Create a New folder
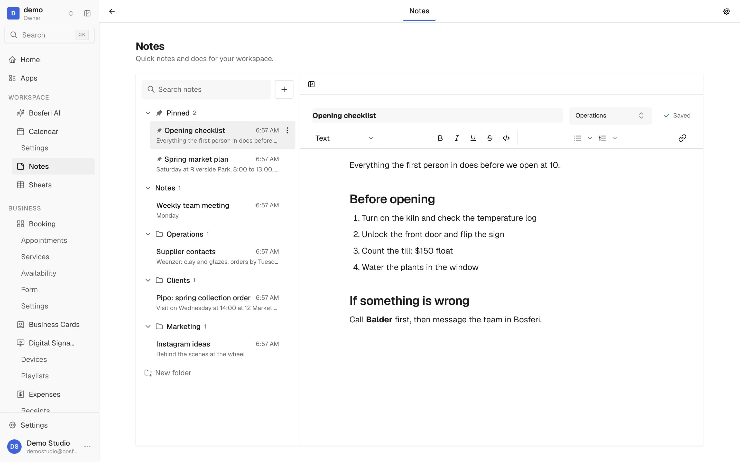The image size is (740, 462). pos(168,373)
